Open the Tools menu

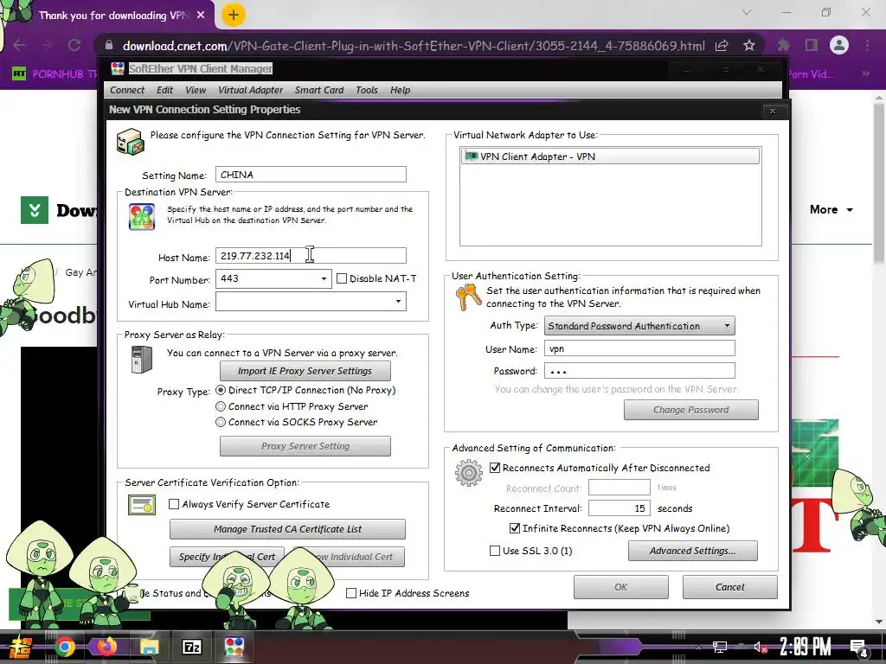[x=366, y=90]
